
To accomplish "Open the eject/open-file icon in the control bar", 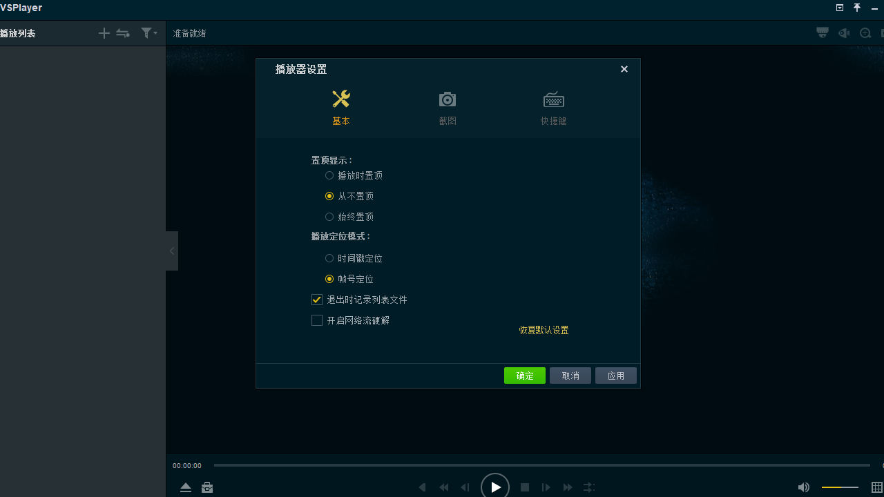I will point(185,487).
